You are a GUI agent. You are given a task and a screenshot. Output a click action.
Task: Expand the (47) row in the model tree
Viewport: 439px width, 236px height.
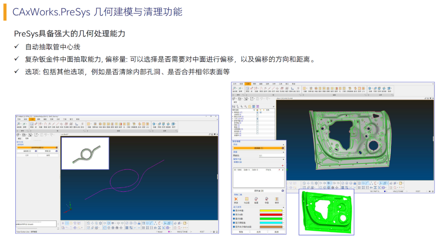233,112
